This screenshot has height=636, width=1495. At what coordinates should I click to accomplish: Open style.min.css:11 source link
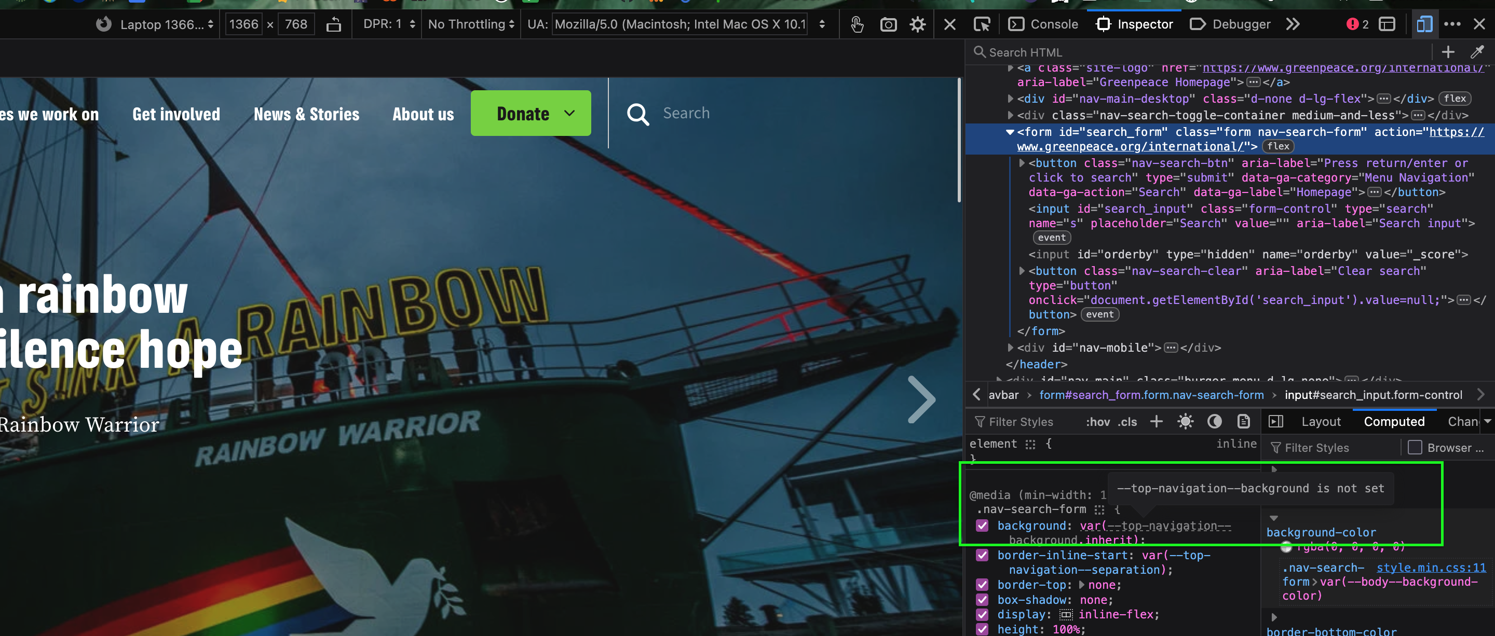1431,568
